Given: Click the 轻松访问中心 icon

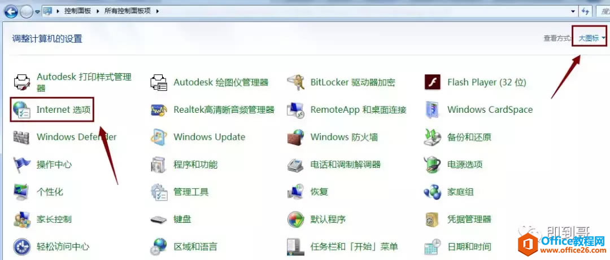Looking at the screenshot, I should tap(22, 246).
